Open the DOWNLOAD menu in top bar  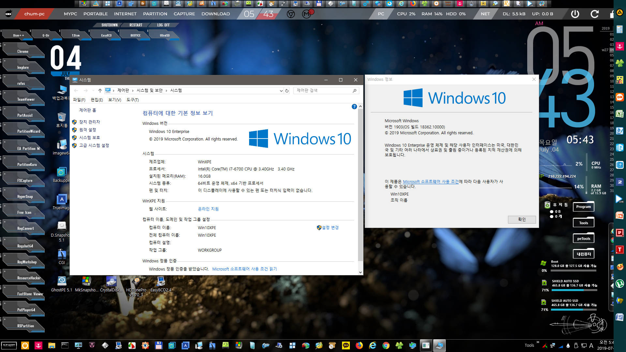pyautogui.click(x=216, y=14)
